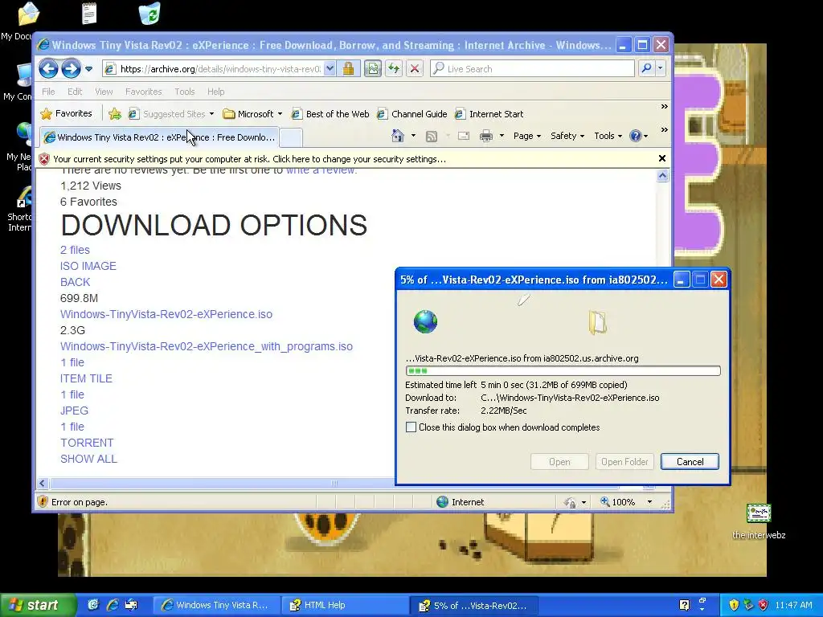Image resolution: width=823 pixels, height=617 pixels.
Task: Open the Microsoft favorites folder
Action: 252,114
